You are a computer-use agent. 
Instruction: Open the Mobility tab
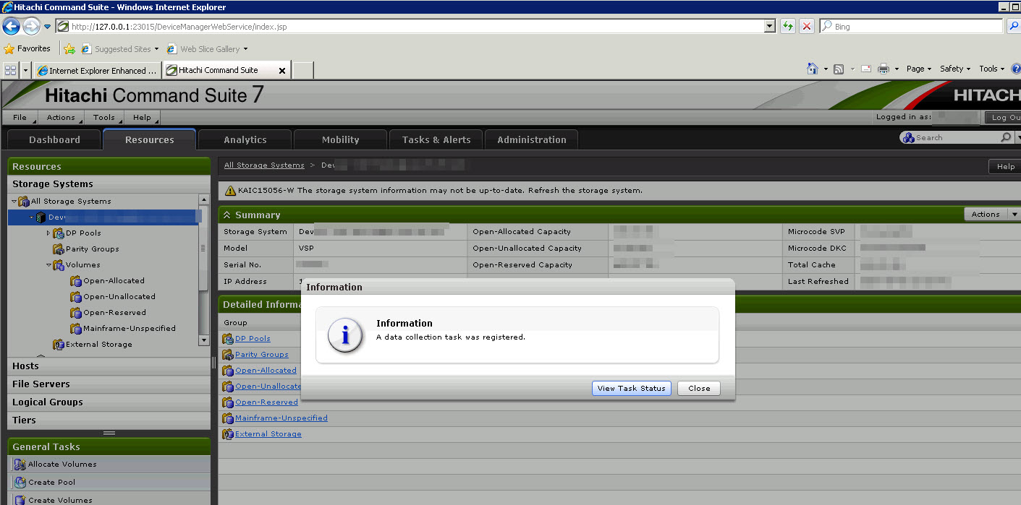tap(340, 139)
